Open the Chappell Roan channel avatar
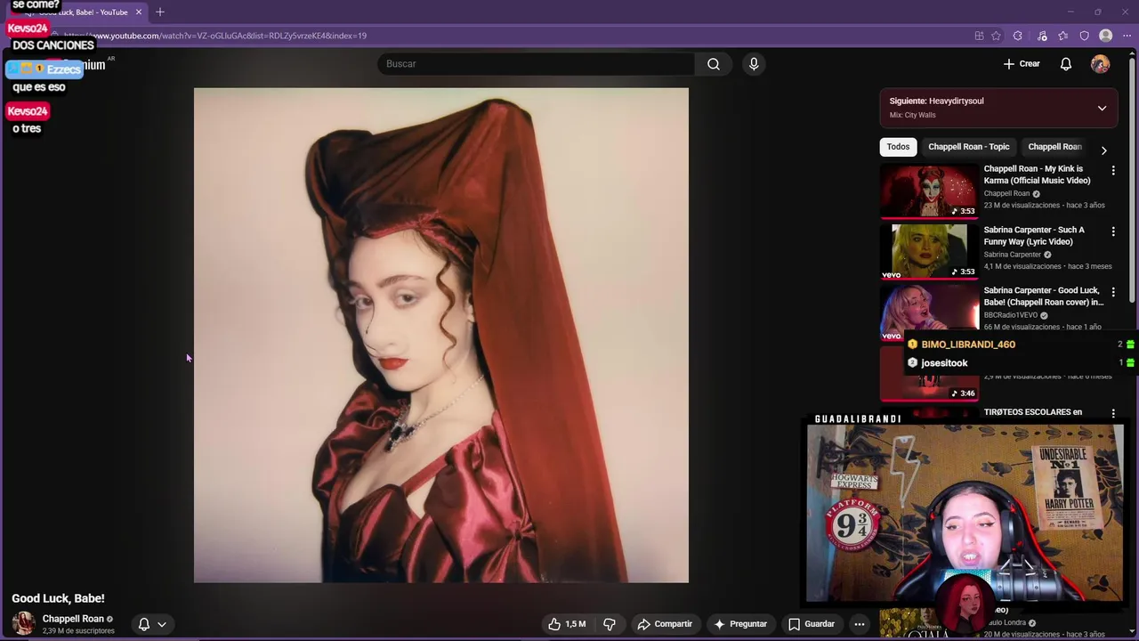Screen dimensions: 1139x641 (x=23, y=623)
